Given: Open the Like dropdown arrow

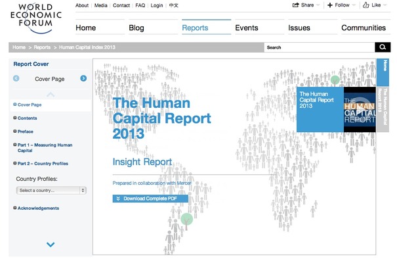Looking at the screenshot, I should 385,5.
